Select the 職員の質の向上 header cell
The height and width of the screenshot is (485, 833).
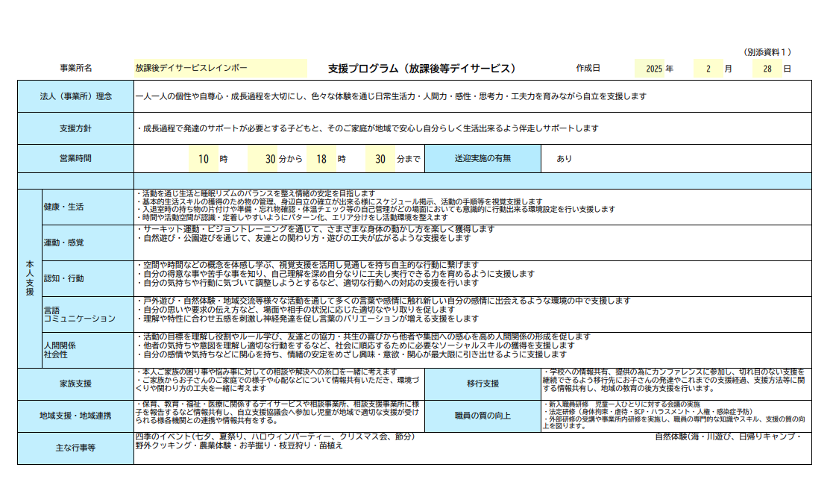[483, 416]
